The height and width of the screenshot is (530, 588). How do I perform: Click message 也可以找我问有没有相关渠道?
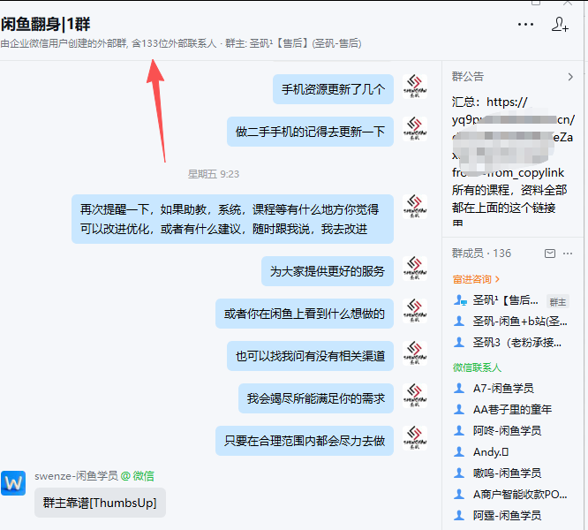pyautogui.click(x=310, y=356)
